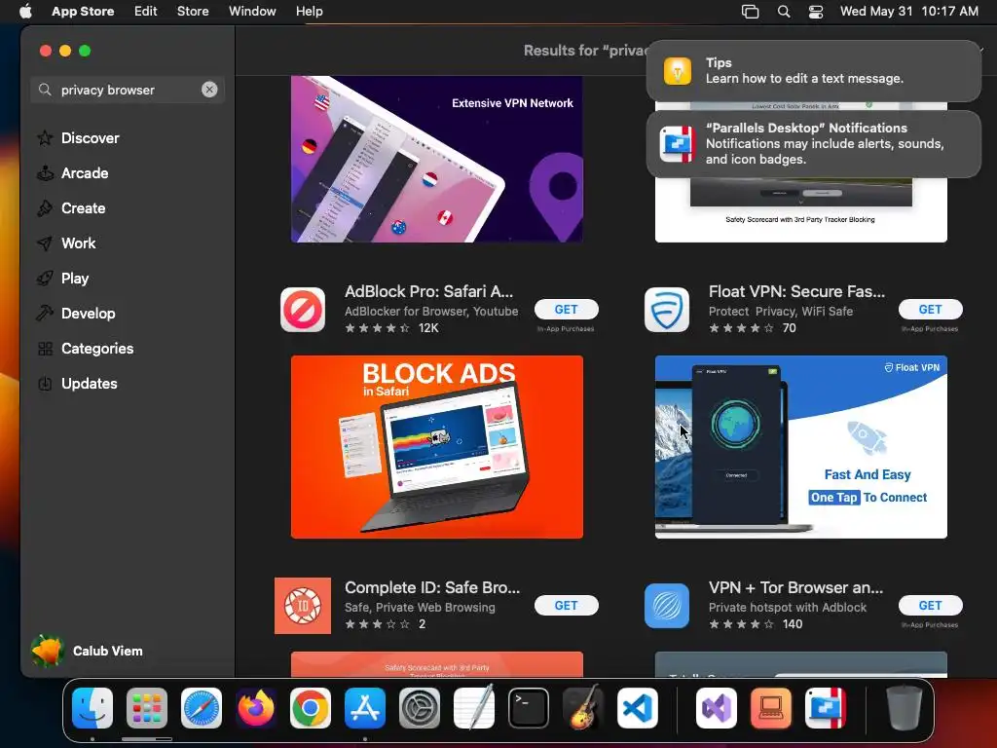The width and height of the screenshot is (997, 748).
Task: Open the date and time Wed May 31
Action: tap(909, 12)
